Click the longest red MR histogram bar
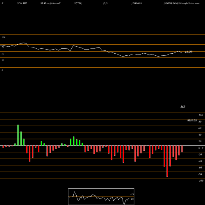This screenshot has height=205, width=205. pos(167,161)
